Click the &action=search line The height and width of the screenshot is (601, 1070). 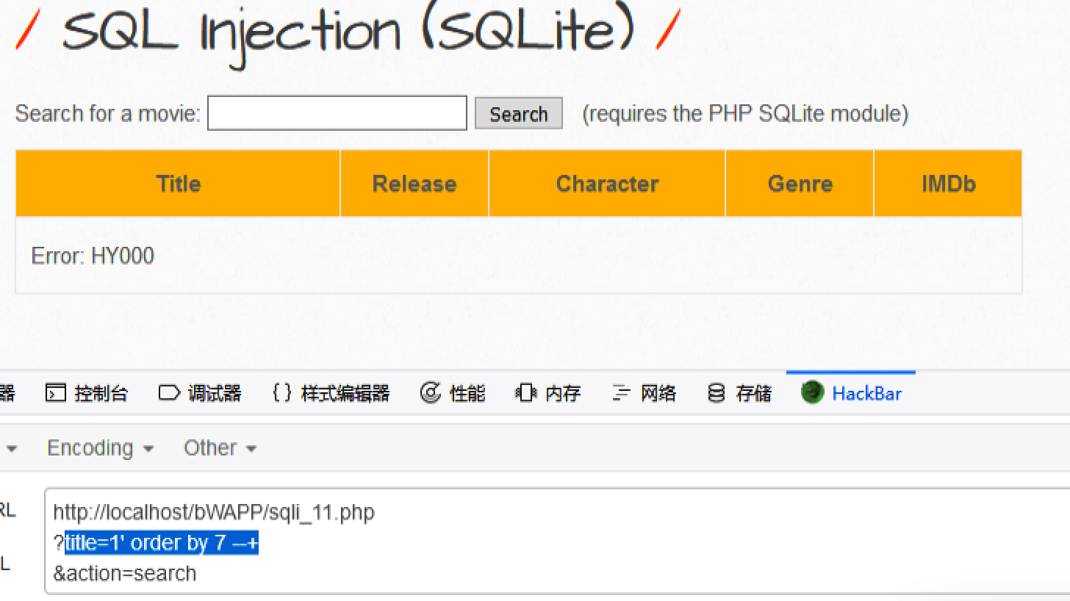tap(125, 573)
